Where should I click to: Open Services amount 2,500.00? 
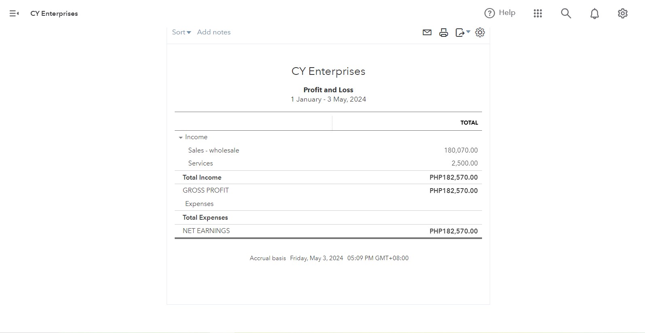point(464,163)
